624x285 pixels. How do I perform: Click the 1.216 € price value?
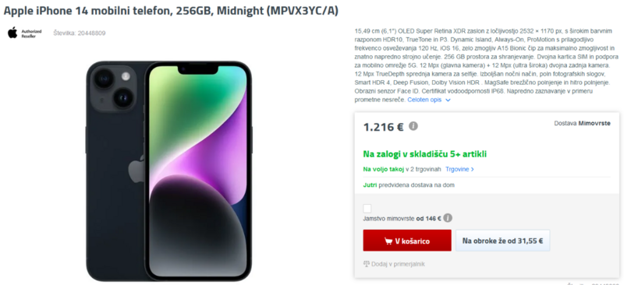click(x=383, y=127)
